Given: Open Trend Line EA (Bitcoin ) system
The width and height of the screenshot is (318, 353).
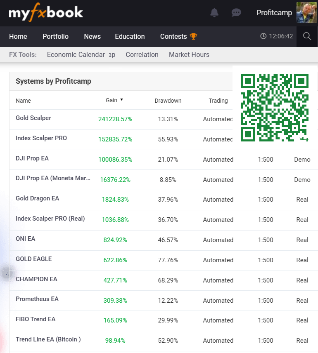Looking at the screenshot, I should pyautogui.click(x=48, y=339).
